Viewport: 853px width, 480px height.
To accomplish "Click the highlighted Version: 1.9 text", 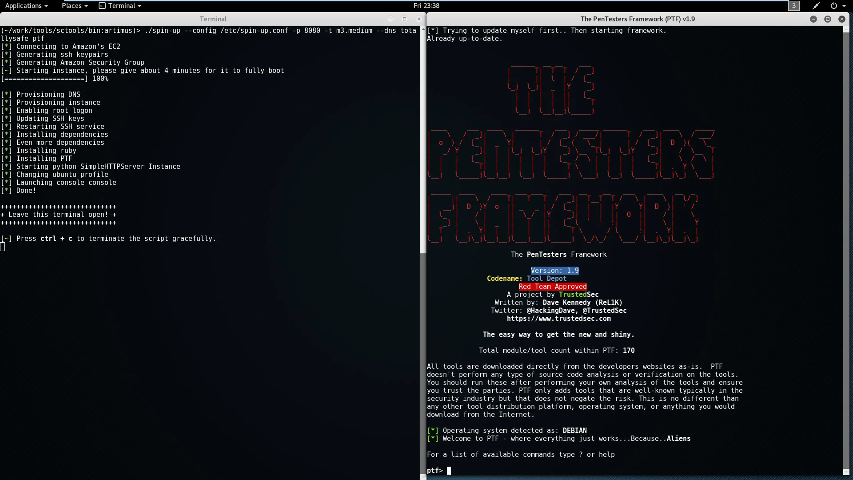I will 554,271.
